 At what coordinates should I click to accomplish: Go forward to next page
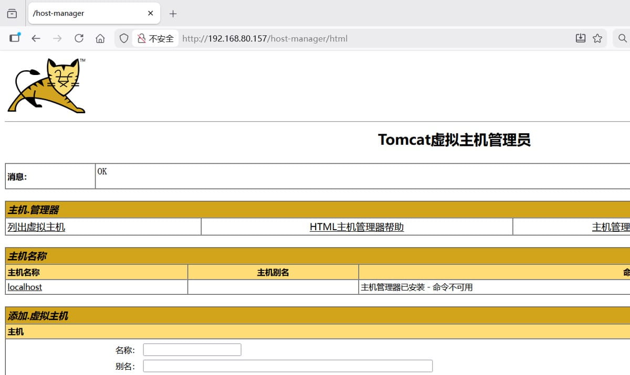(x=57, y=38)
